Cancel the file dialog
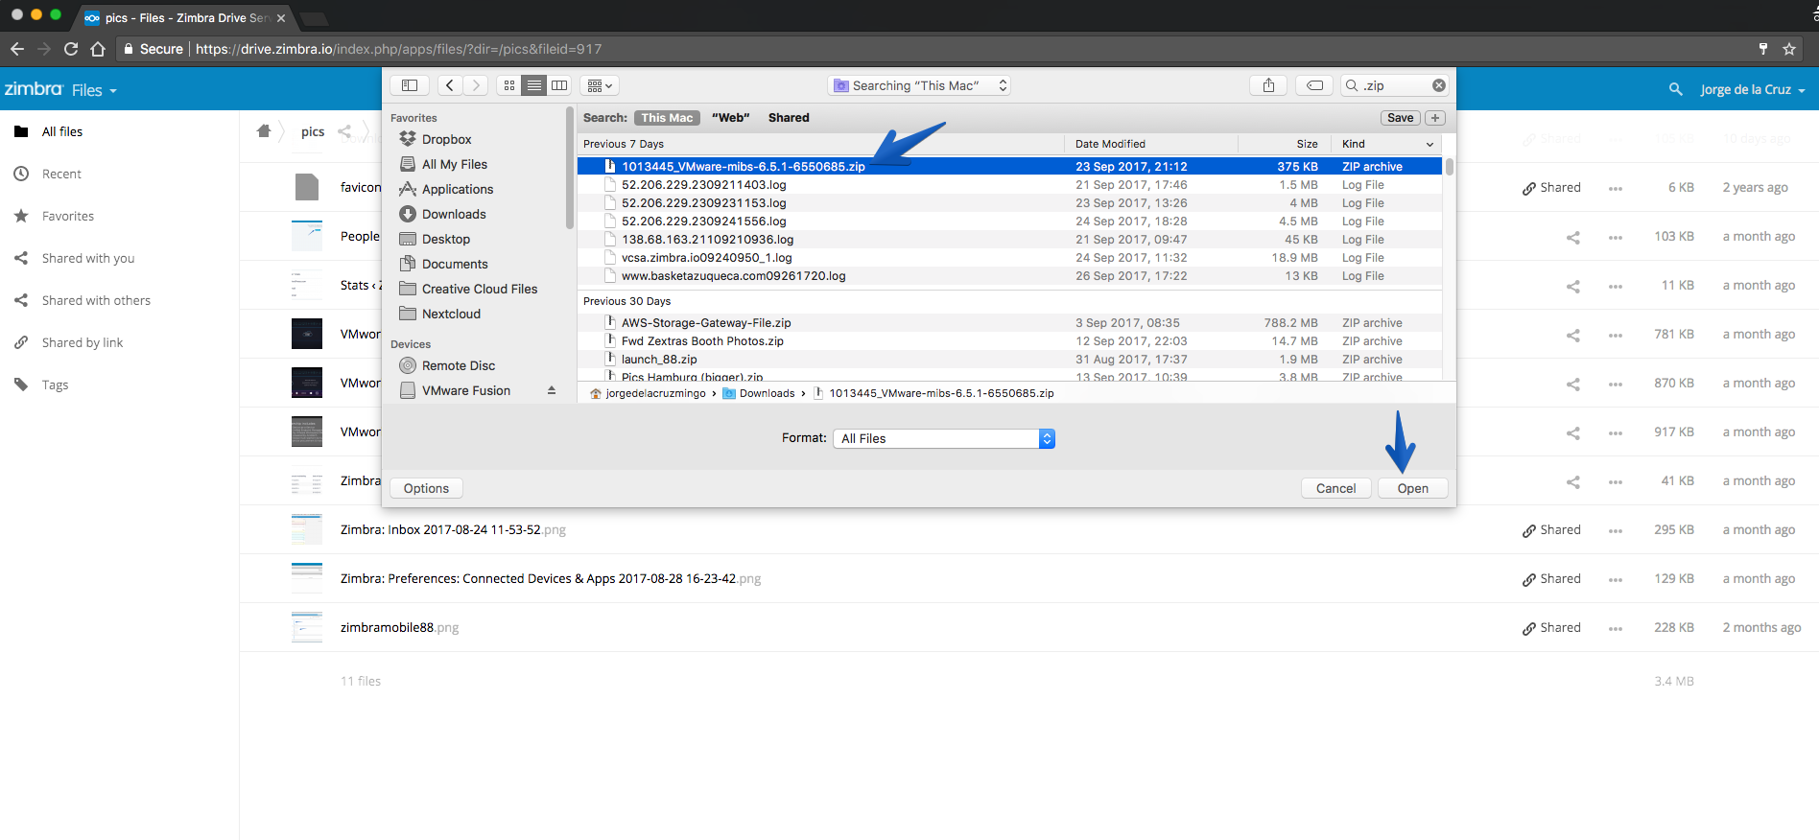This screenshot has width=1819, height=840. (x=1335, y=488)
